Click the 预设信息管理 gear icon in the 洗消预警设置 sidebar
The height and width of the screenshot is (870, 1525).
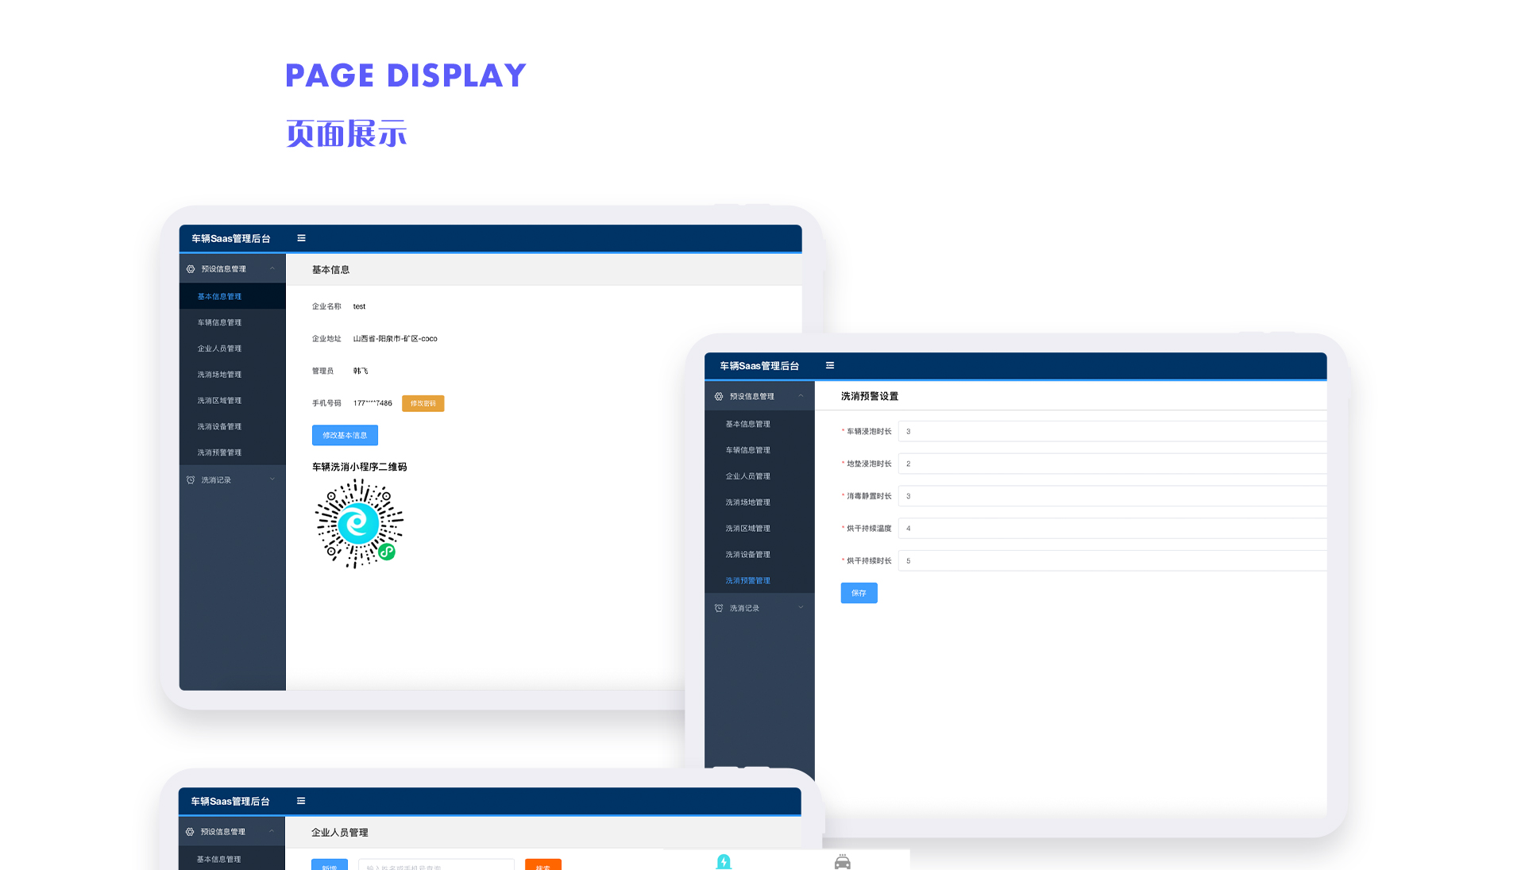719,396
